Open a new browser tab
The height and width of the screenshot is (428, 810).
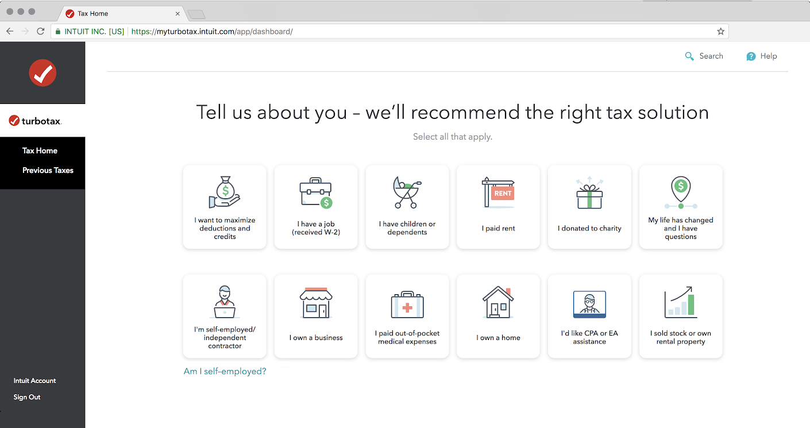tap(196, 14)
